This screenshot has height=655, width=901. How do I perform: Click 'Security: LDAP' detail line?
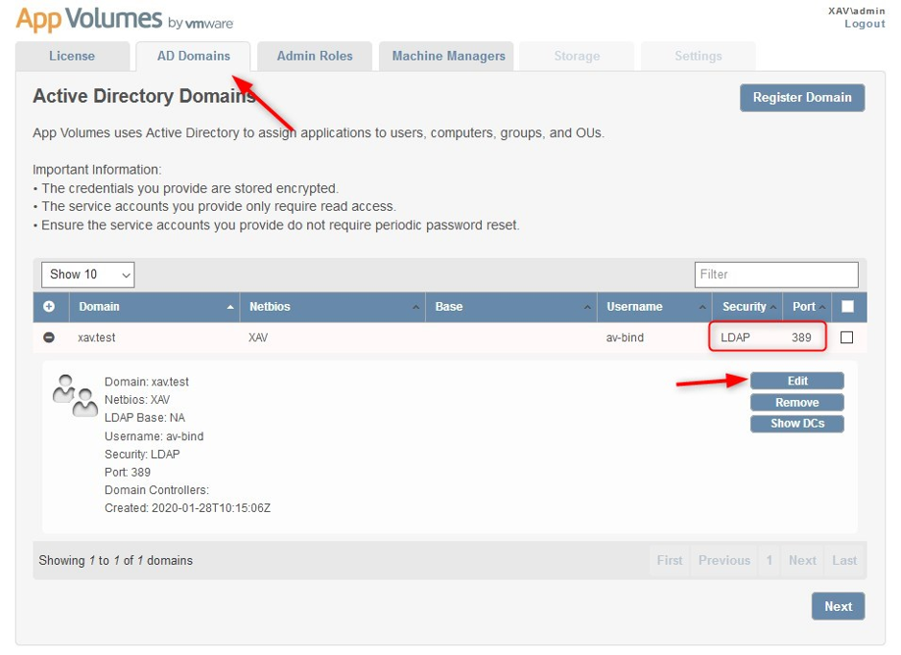(x=142, y=454)
